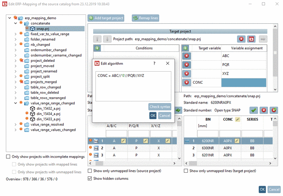Remove the ABC variable assignment row
283x196 pixels.
[x=187, y=56]
